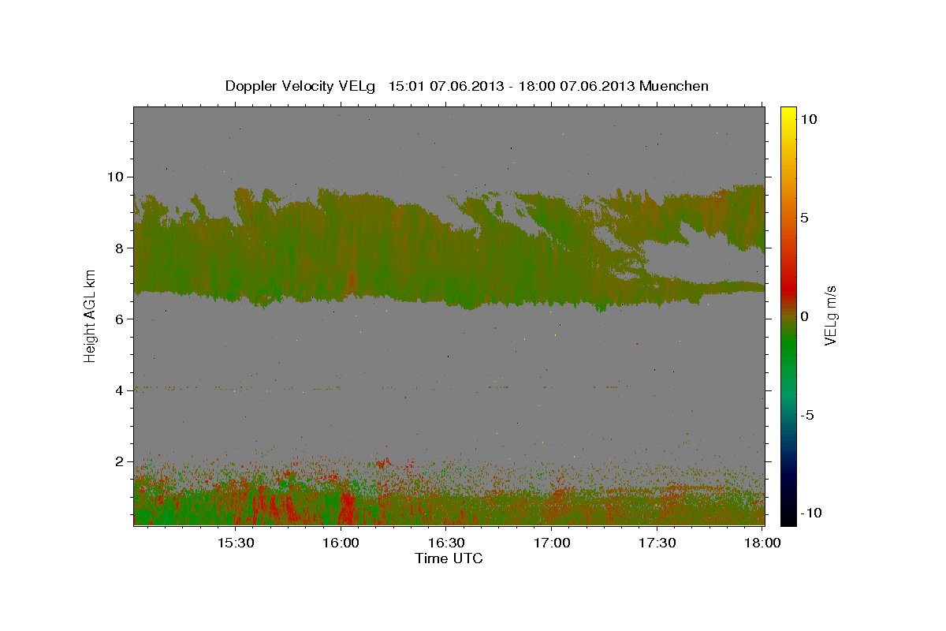This screenshot has height=631, width=946.
Task: Click the height tick label 4
Action: tap(121, 390)
